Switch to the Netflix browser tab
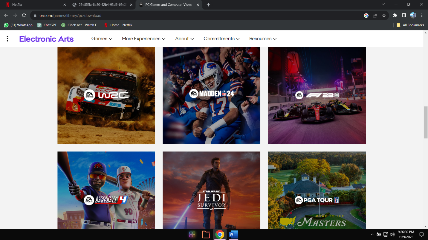 33,5
